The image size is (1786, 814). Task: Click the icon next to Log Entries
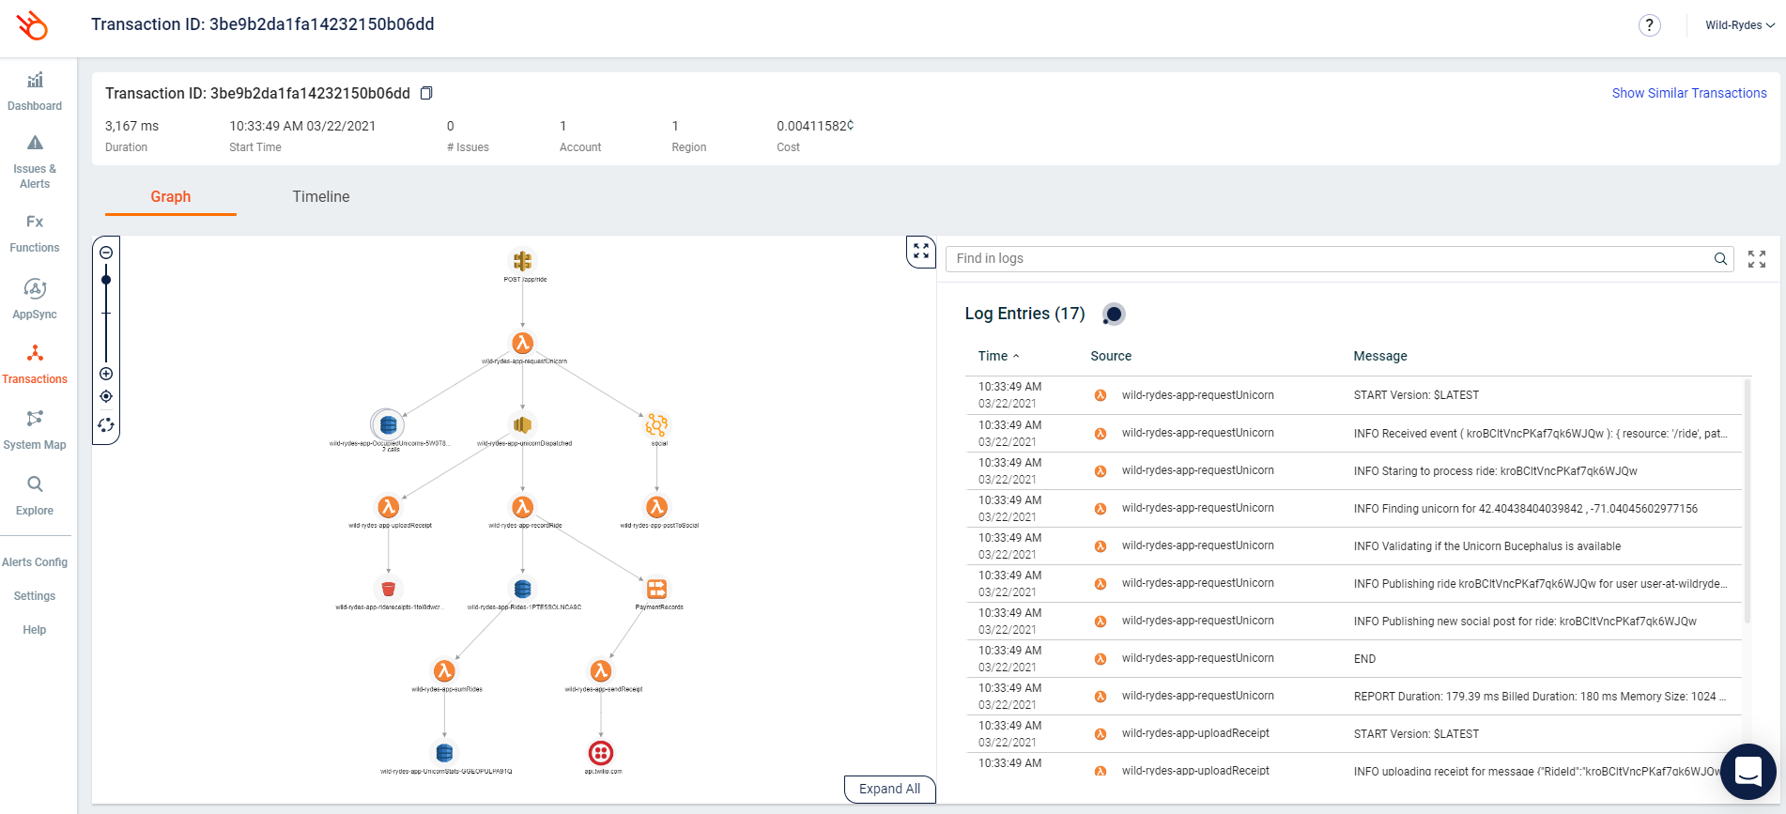click(1114, 314)
